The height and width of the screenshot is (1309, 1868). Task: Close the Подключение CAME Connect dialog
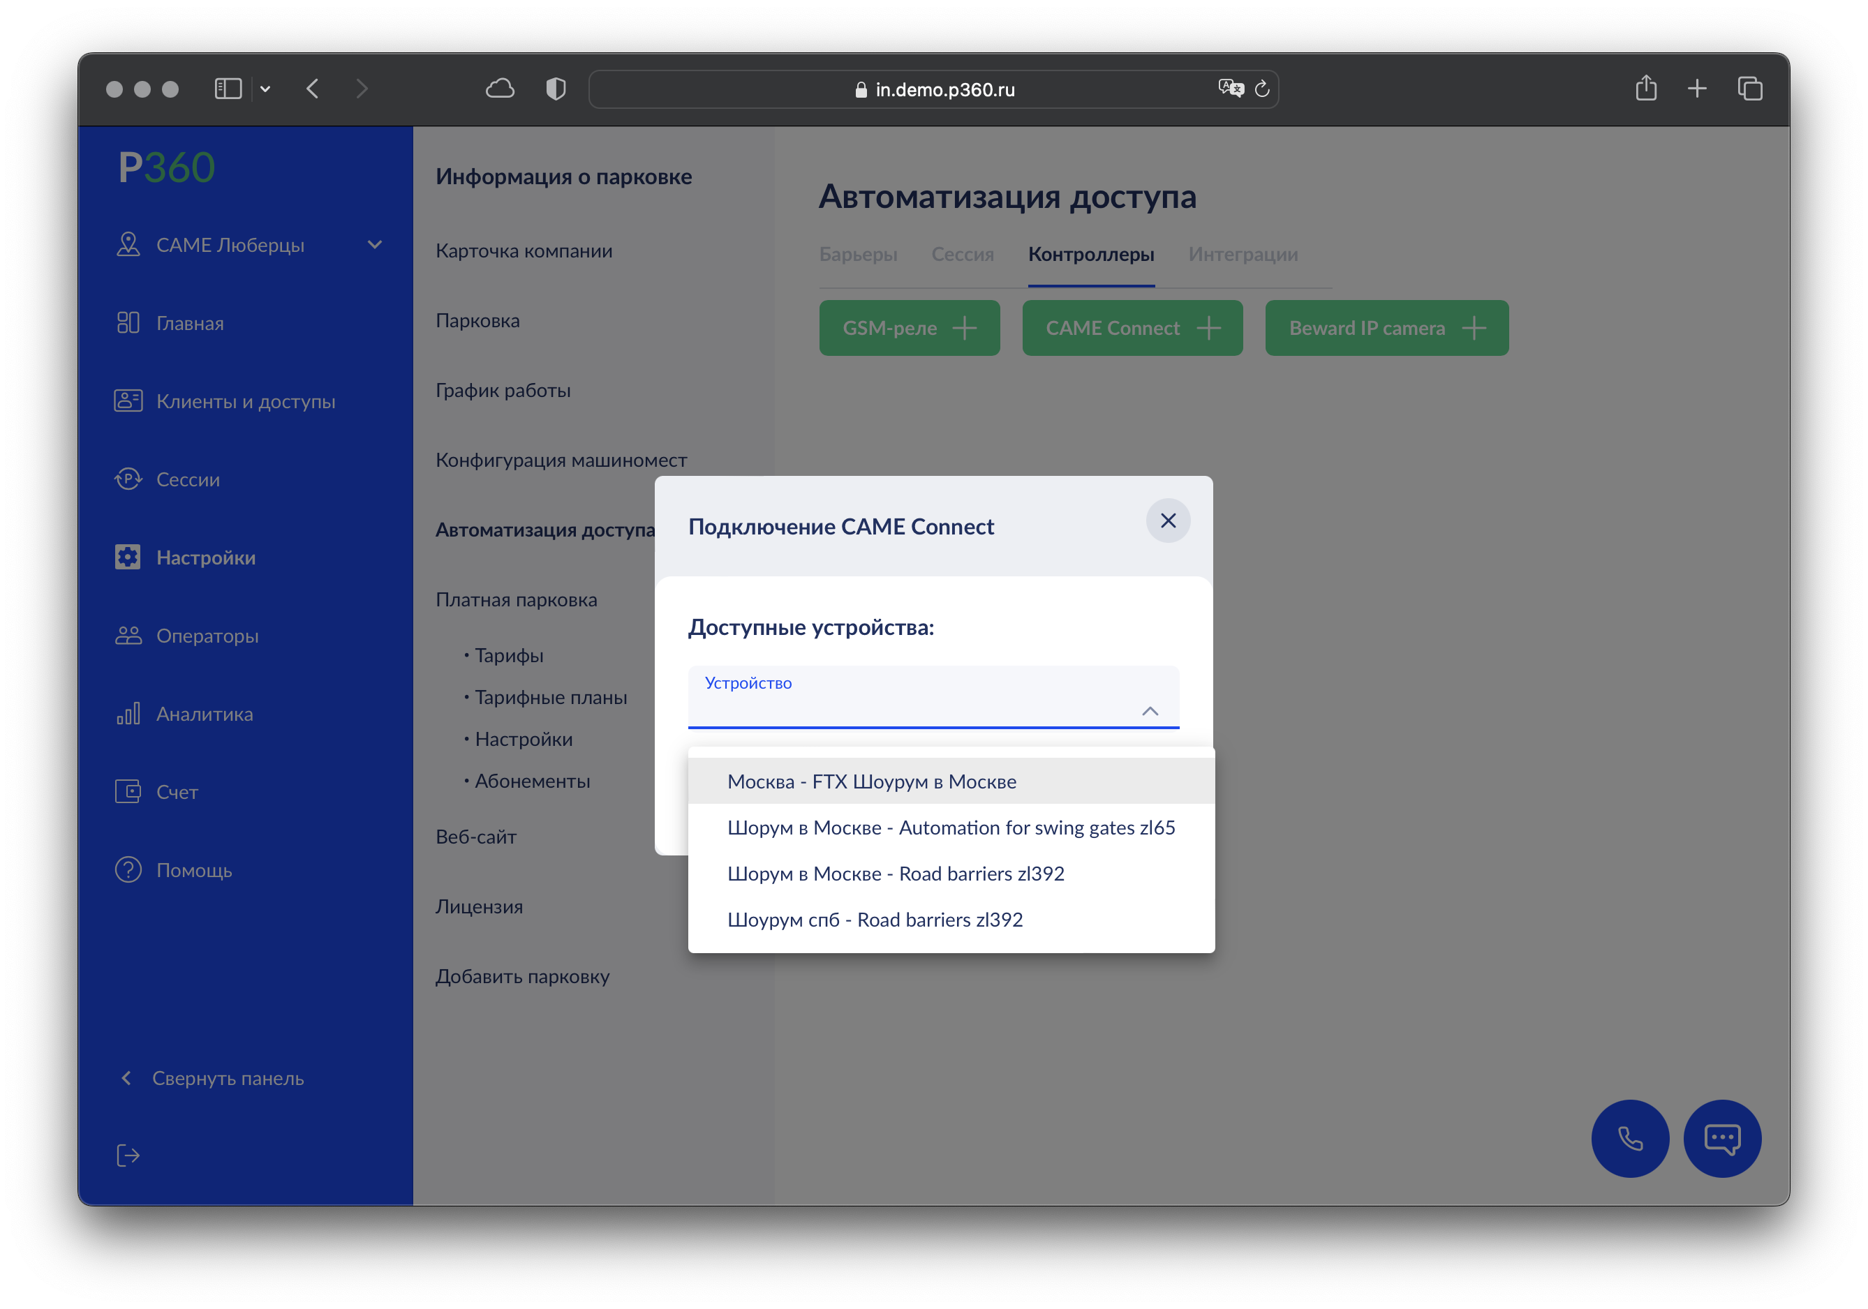pos(1167,521)
